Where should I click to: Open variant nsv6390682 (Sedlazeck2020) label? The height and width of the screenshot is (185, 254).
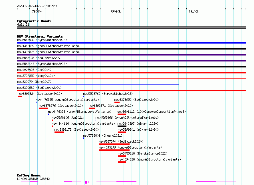[x=39, y=88]
